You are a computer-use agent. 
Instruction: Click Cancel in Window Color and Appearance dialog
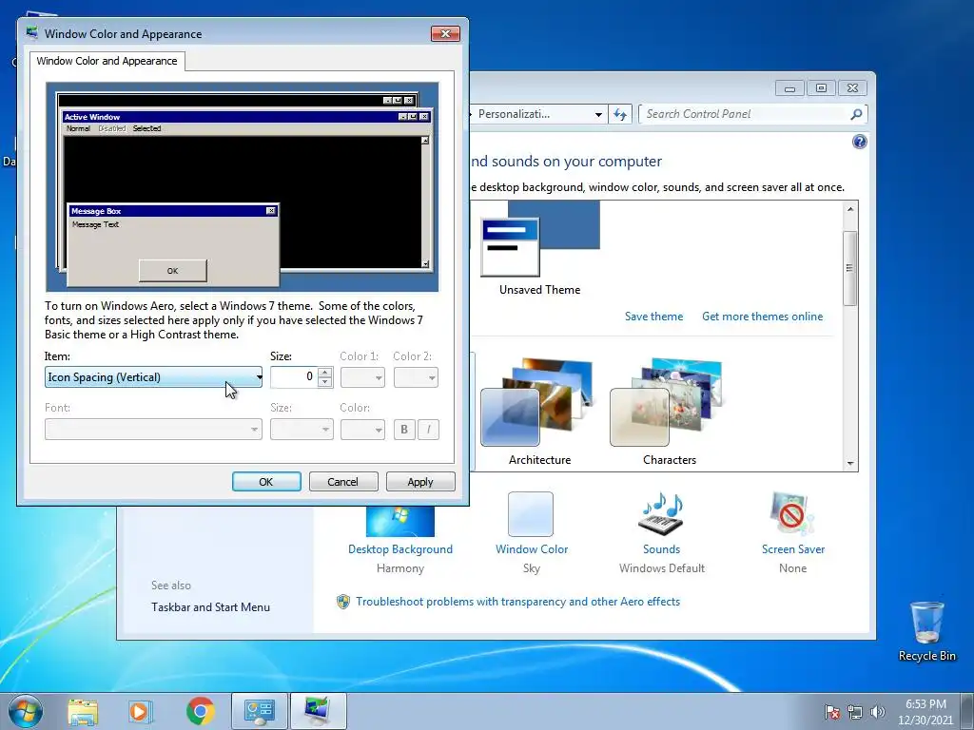[343, 482]
